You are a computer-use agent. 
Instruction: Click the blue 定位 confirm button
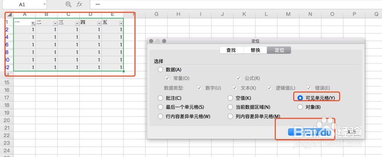310,132
